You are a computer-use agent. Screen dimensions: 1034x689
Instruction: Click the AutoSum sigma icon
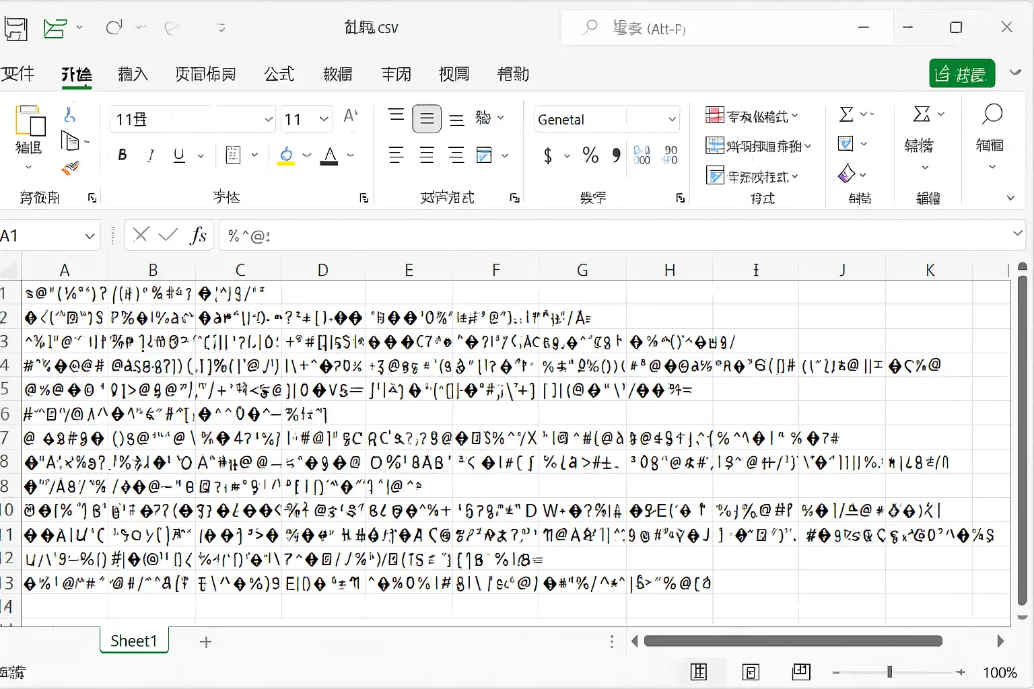pyautogui.click(x=847, y=114)
